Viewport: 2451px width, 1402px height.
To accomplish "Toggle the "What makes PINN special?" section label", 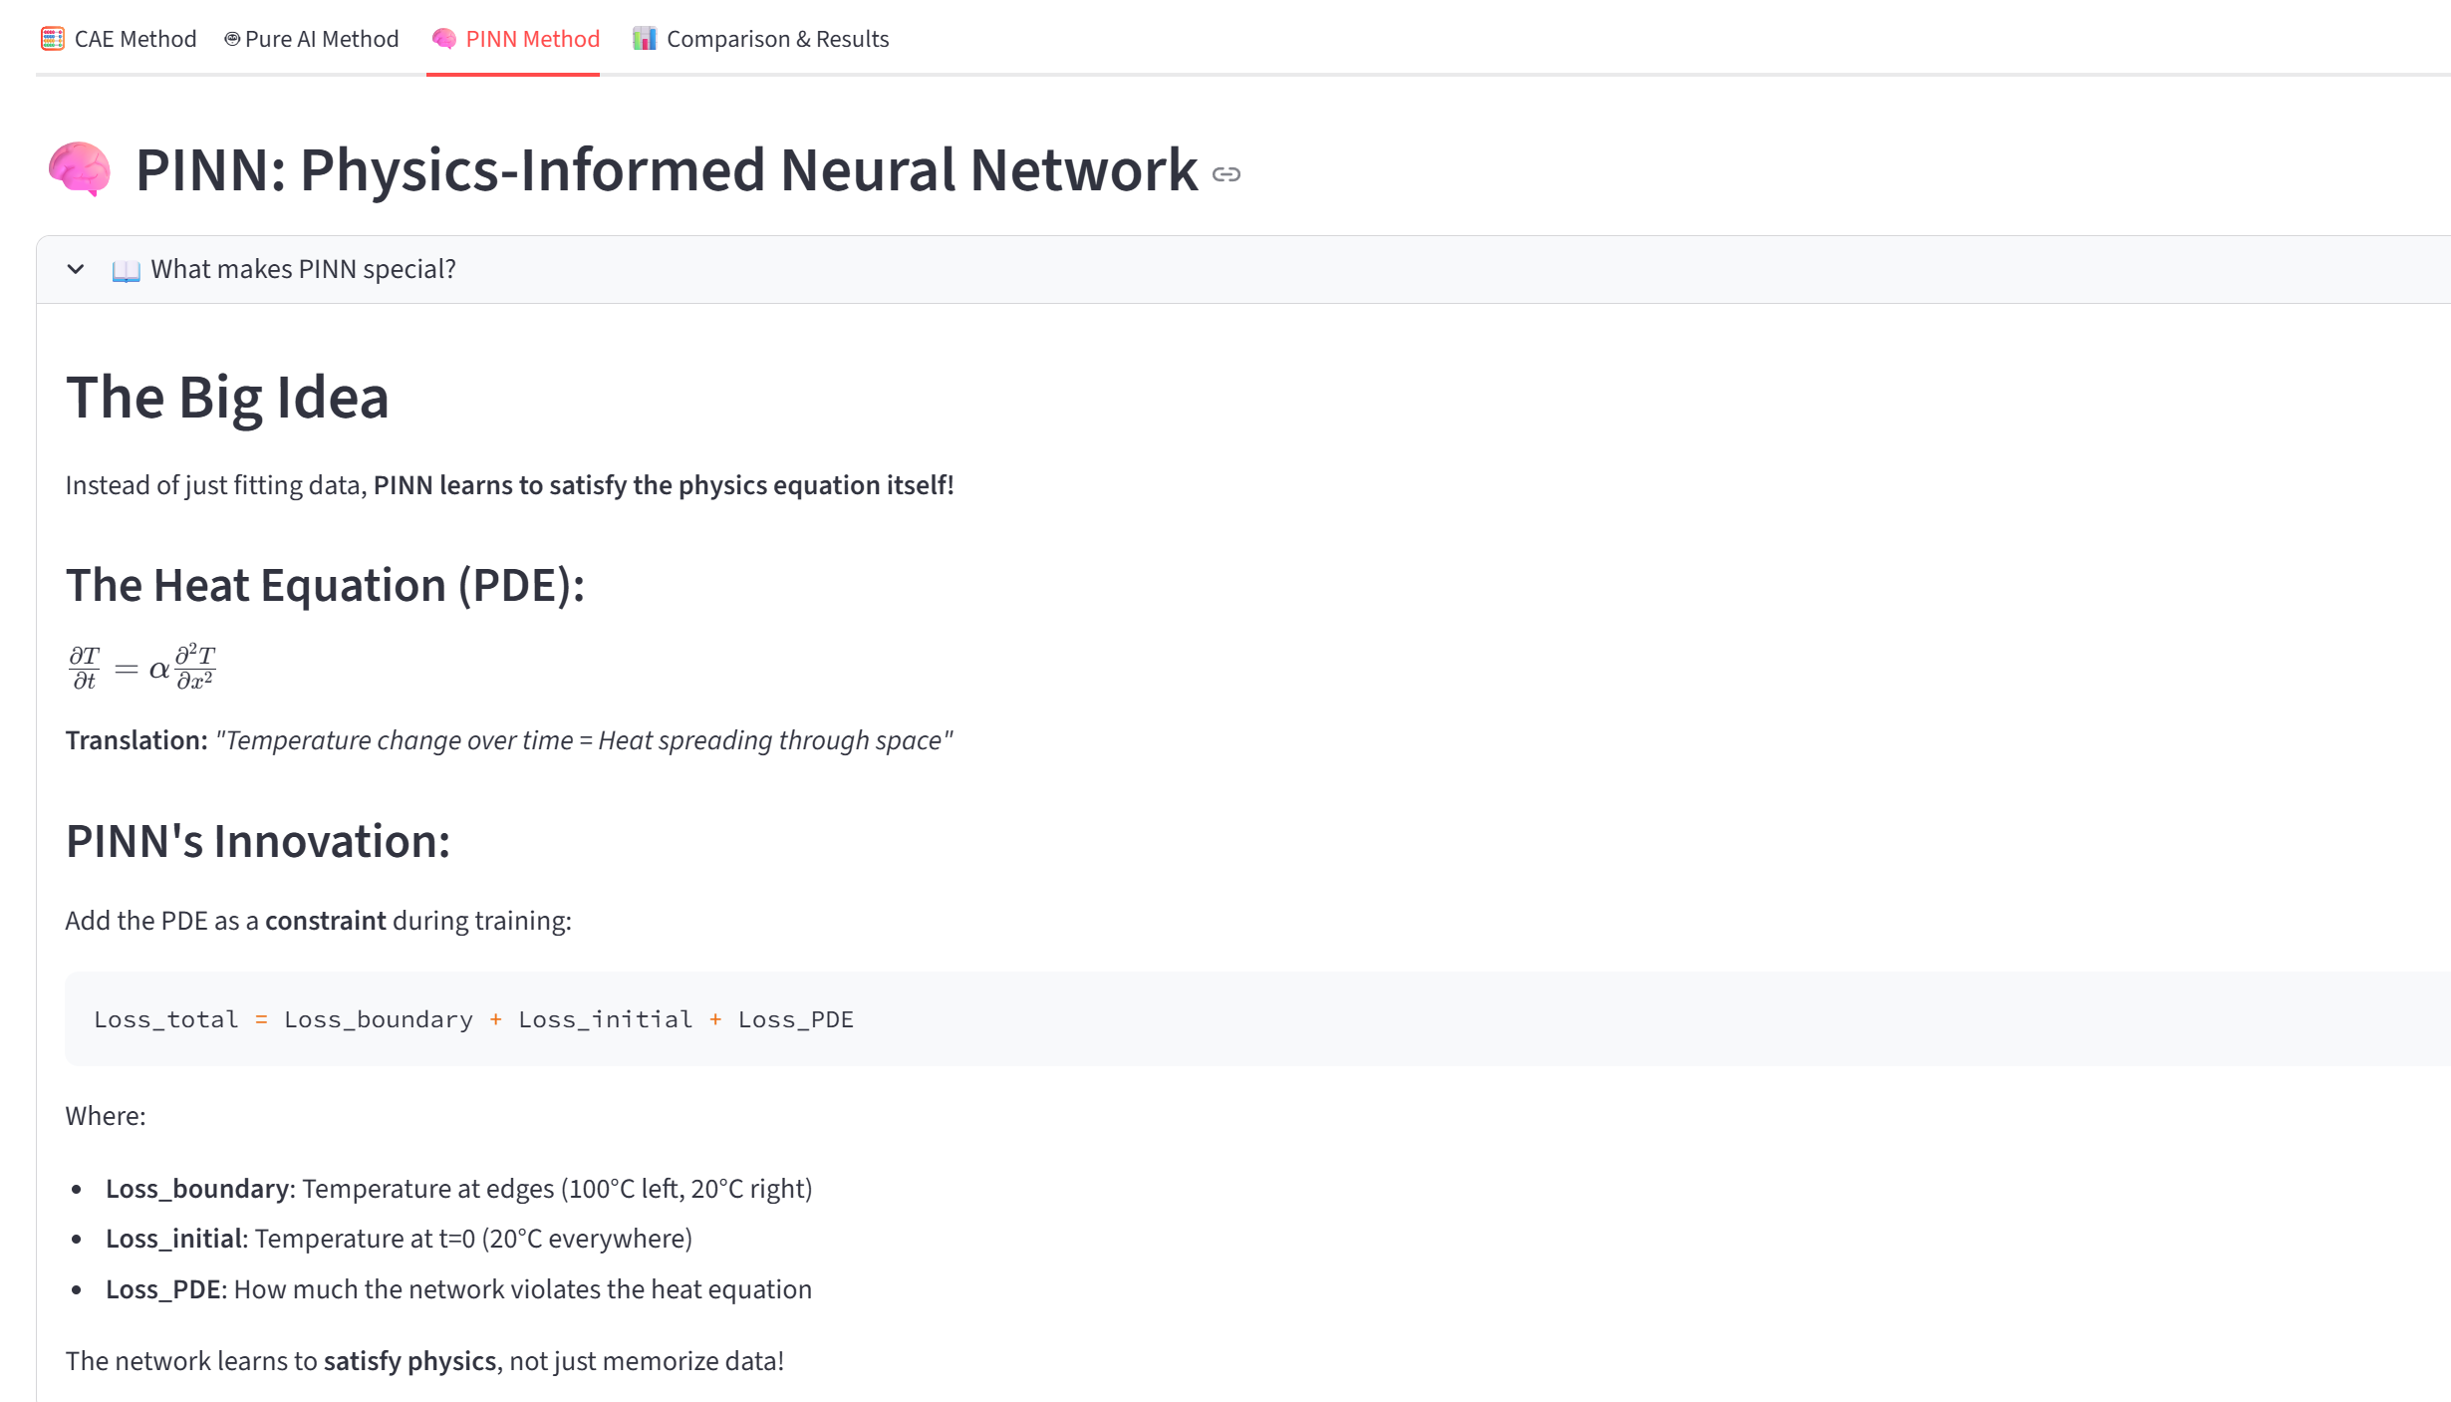I will tap(303, 269).
